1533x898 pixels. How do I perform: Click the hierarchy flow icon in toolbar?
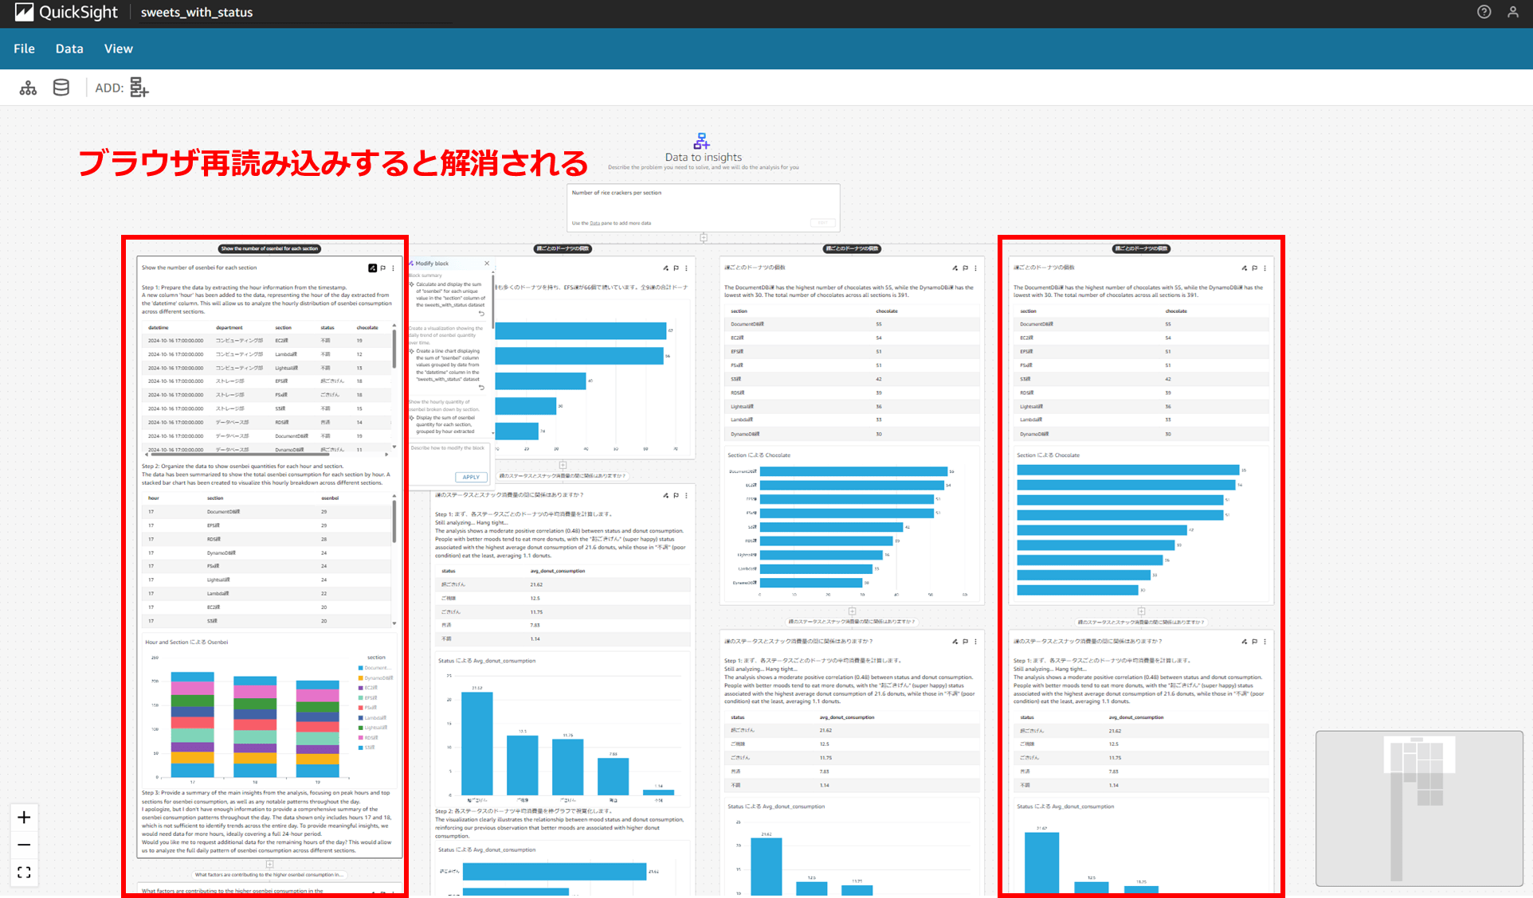(29, 88)
